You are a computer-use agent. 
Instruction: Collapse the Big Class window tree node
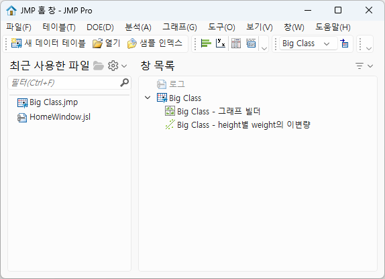pos(148,98)
